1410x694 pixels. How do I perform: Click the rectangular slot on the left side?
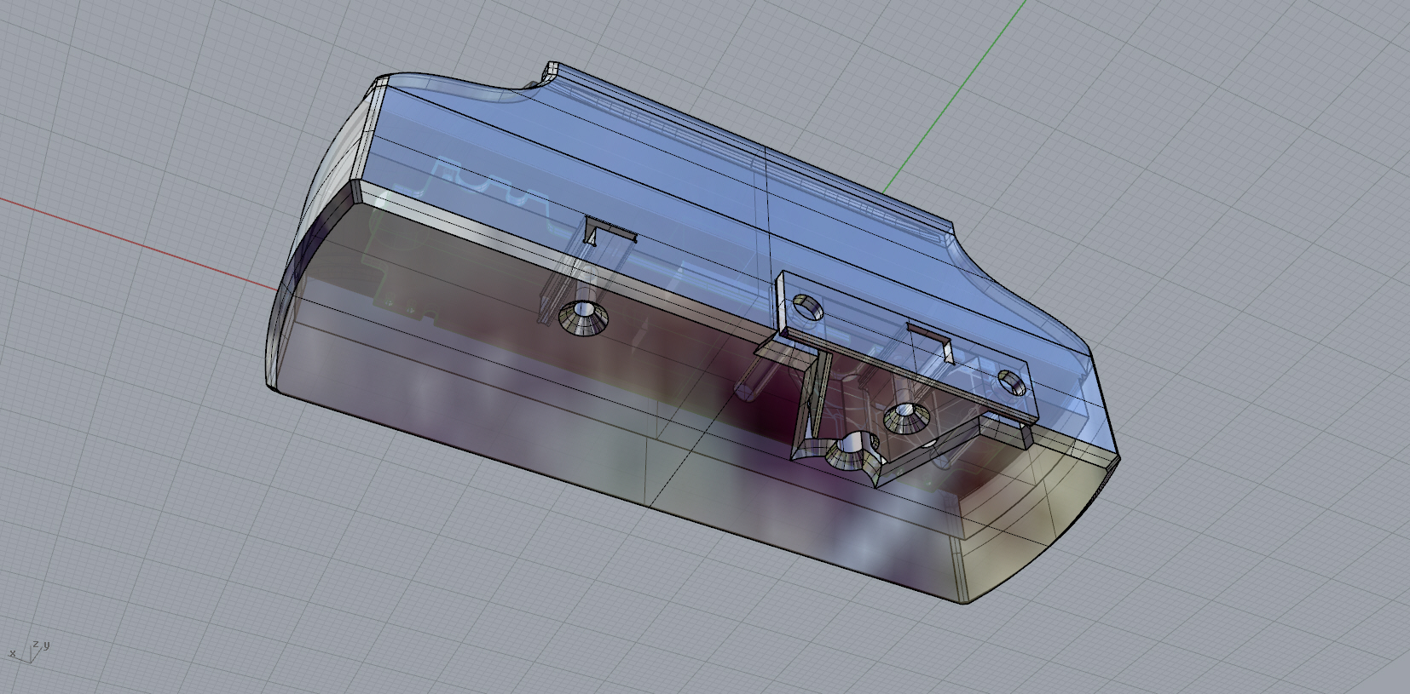(x=609, y=230)
